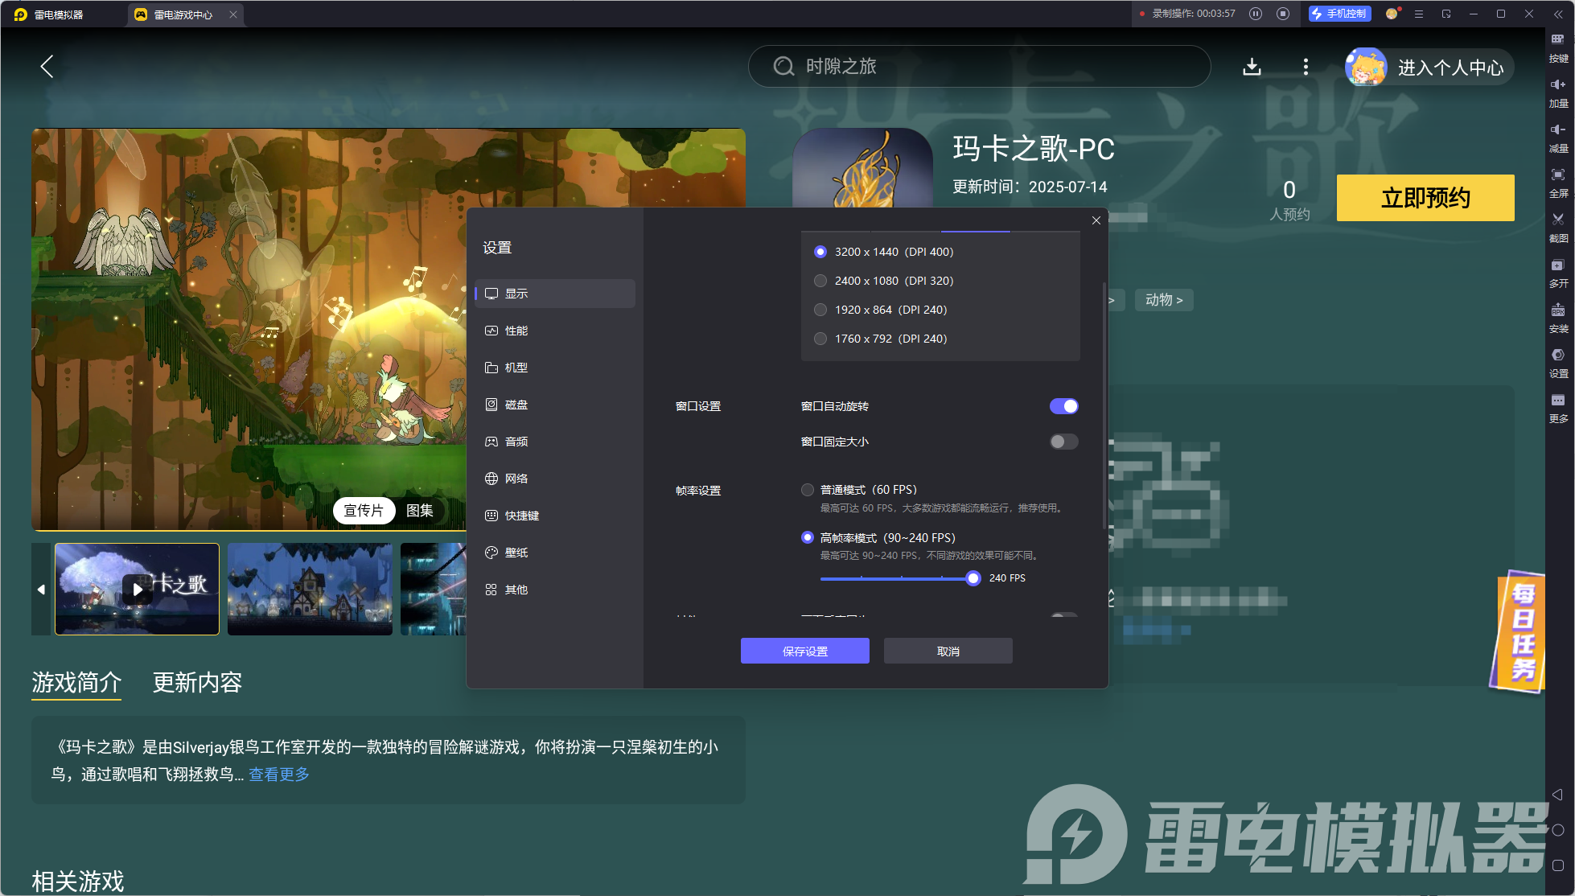Choose 普通模式 60 FPS mode
The height and width of the screenshot is (896, 1575).
pyautogui.click(x=807, y=489)
